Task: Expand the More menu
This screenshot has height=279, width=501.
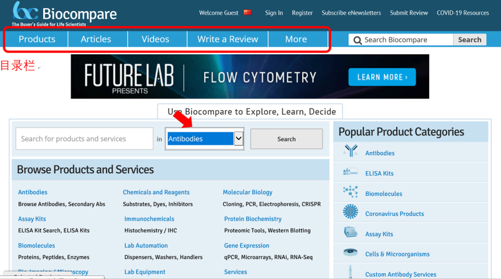Action: [x=296, y=39]
